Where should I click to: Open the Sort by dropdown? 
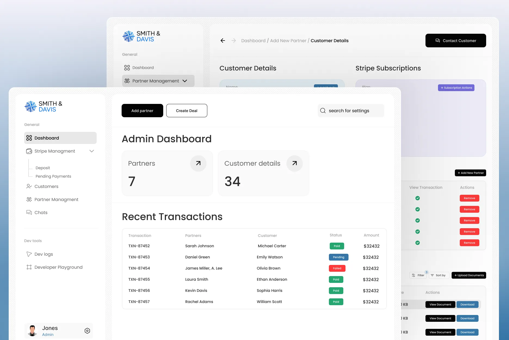439,275
